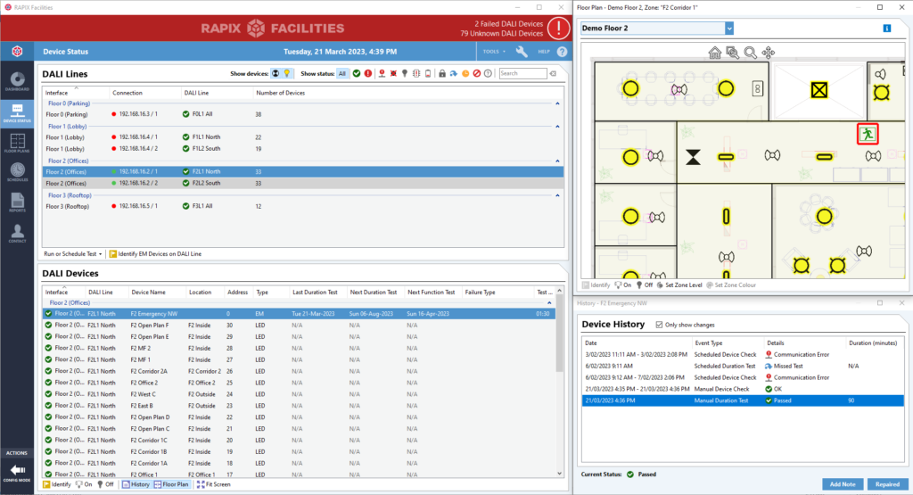
Task: Open Floor Plans in the sidebar
Action: coord(17,144)
